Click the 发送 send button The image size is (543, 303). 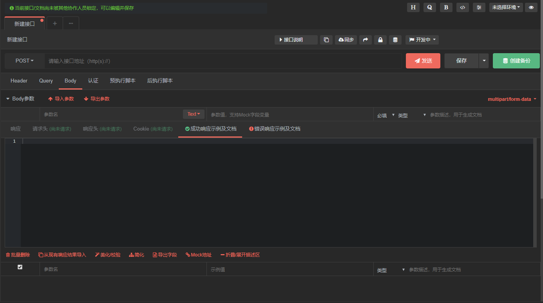pyautogui.click(x=423, y=61)
